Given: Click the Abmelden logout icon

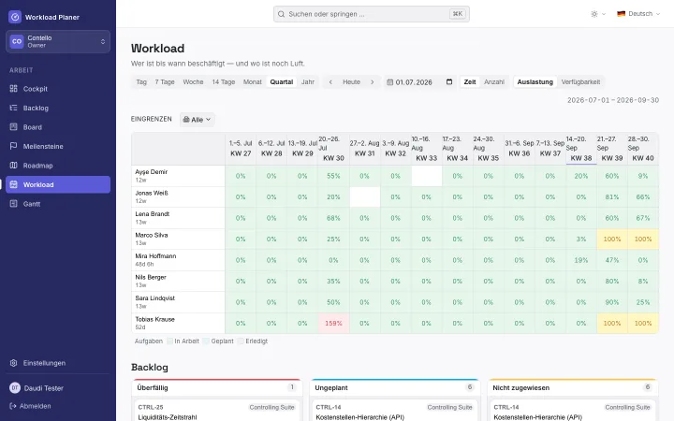Looking at the screenshot, I should (13, 406).
